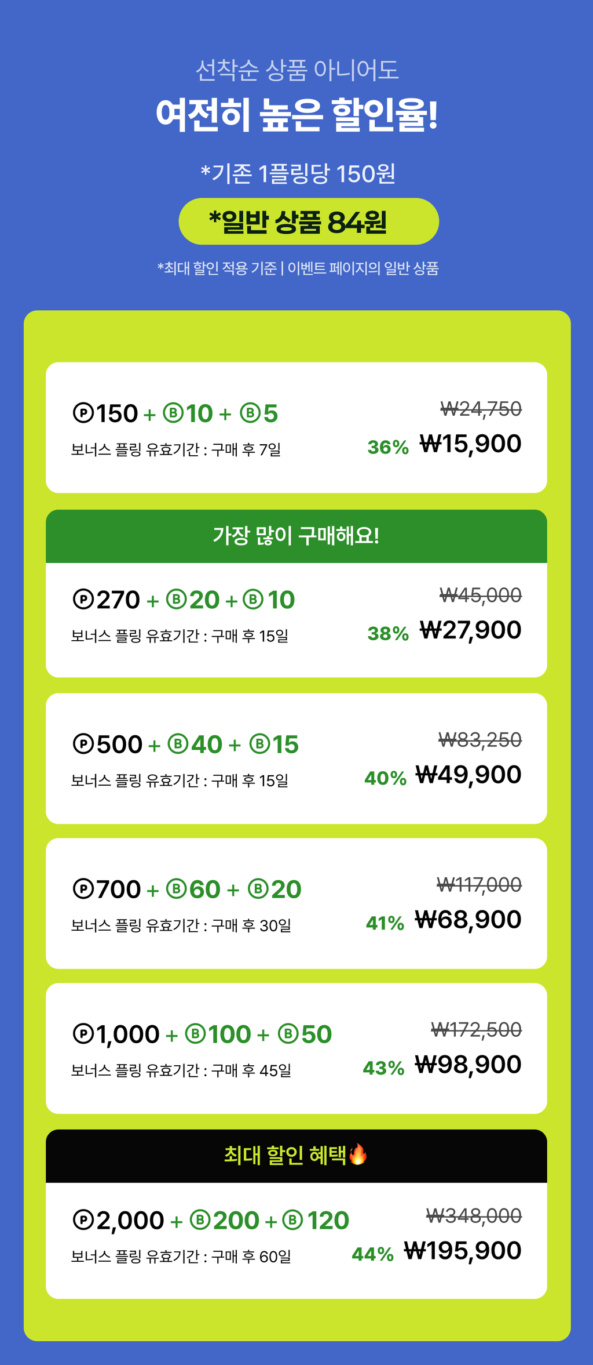593x1365 pixels.
Task: Click the B icon before bonus 5
Action: coord(250,413)
